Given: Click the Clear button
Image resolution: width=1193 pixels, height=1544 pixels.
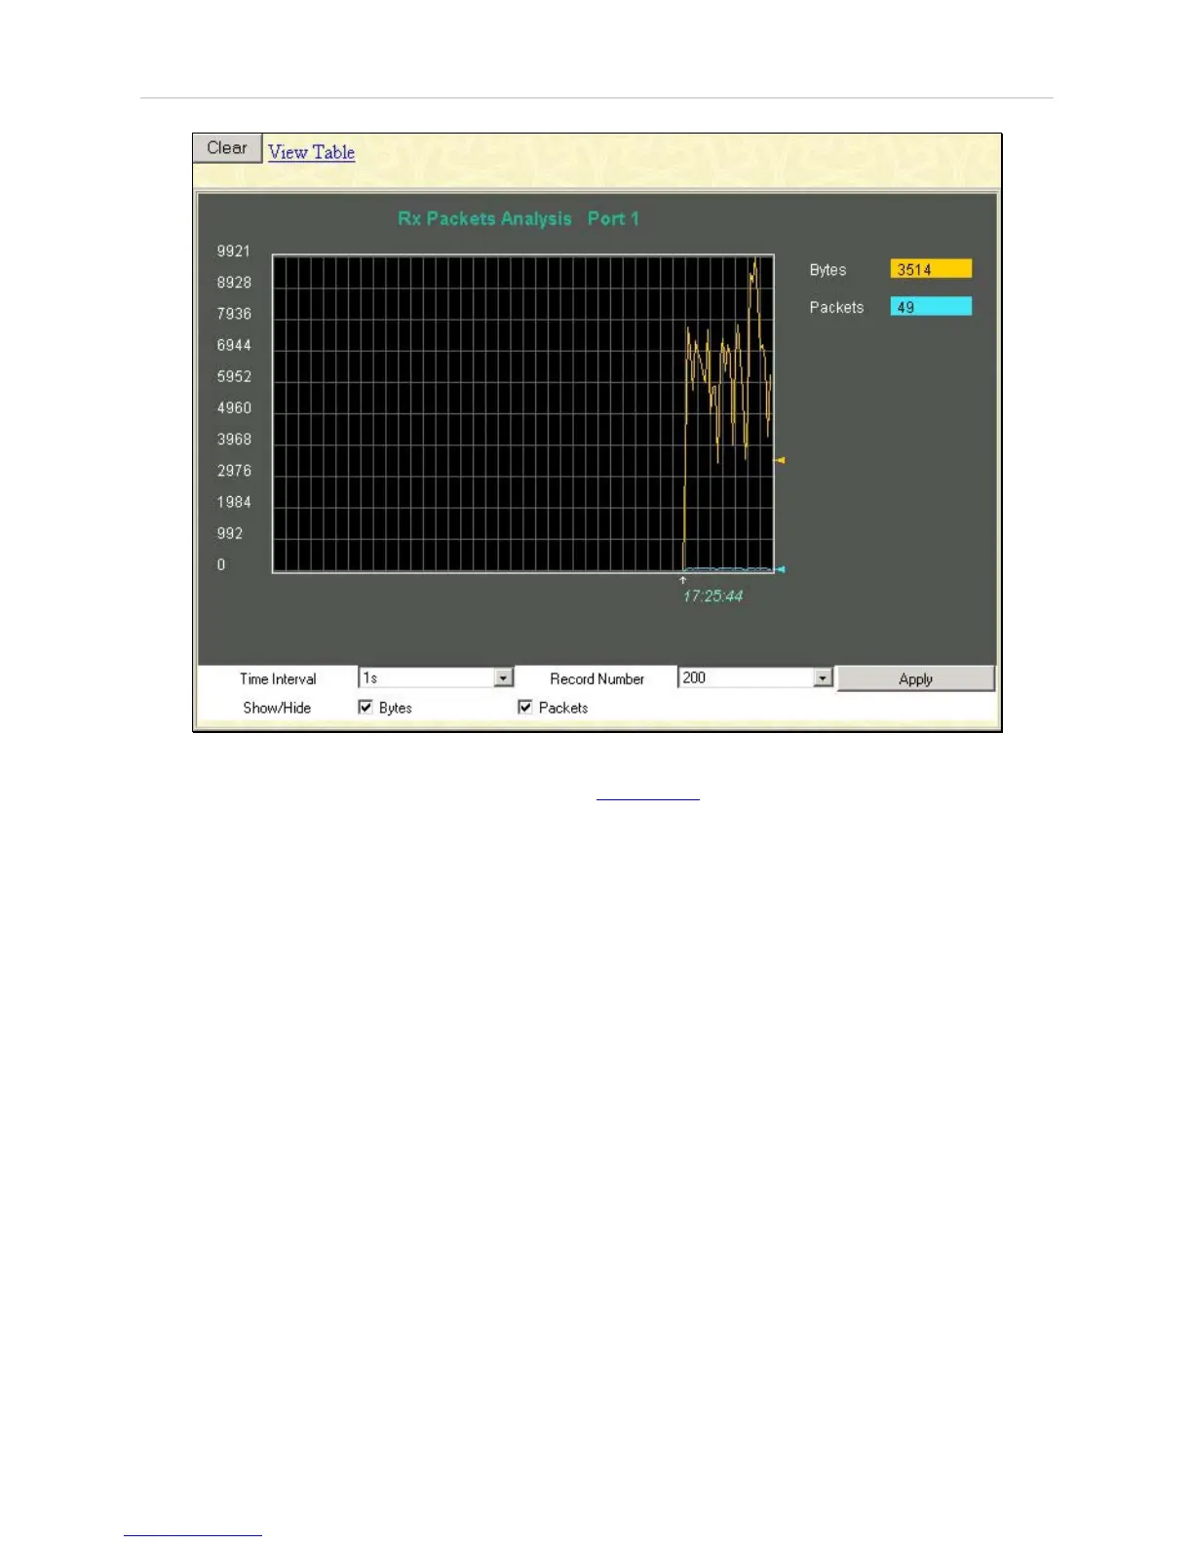Looking at the screenshot, I should [227, 148].
